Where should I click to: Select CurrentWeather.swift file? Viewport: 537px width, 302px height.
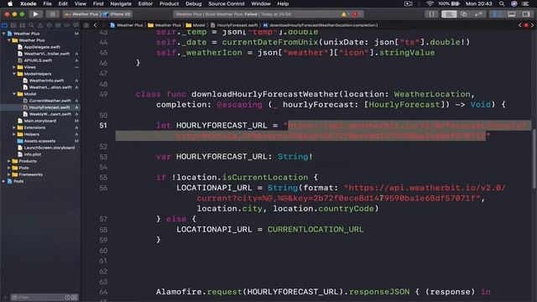click(50, 101)
